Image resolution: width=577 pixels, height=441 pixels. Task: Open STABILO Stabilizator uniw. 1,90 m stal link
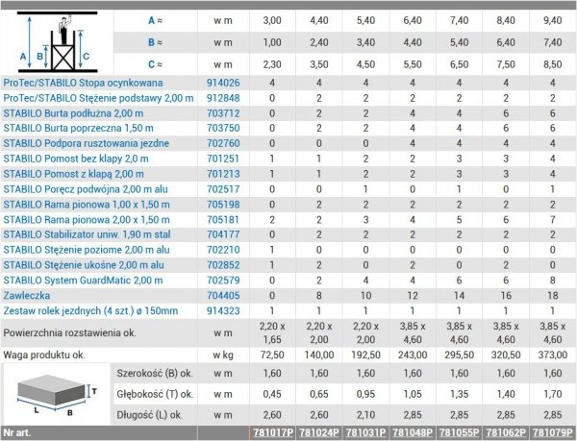tap(87, 234)
